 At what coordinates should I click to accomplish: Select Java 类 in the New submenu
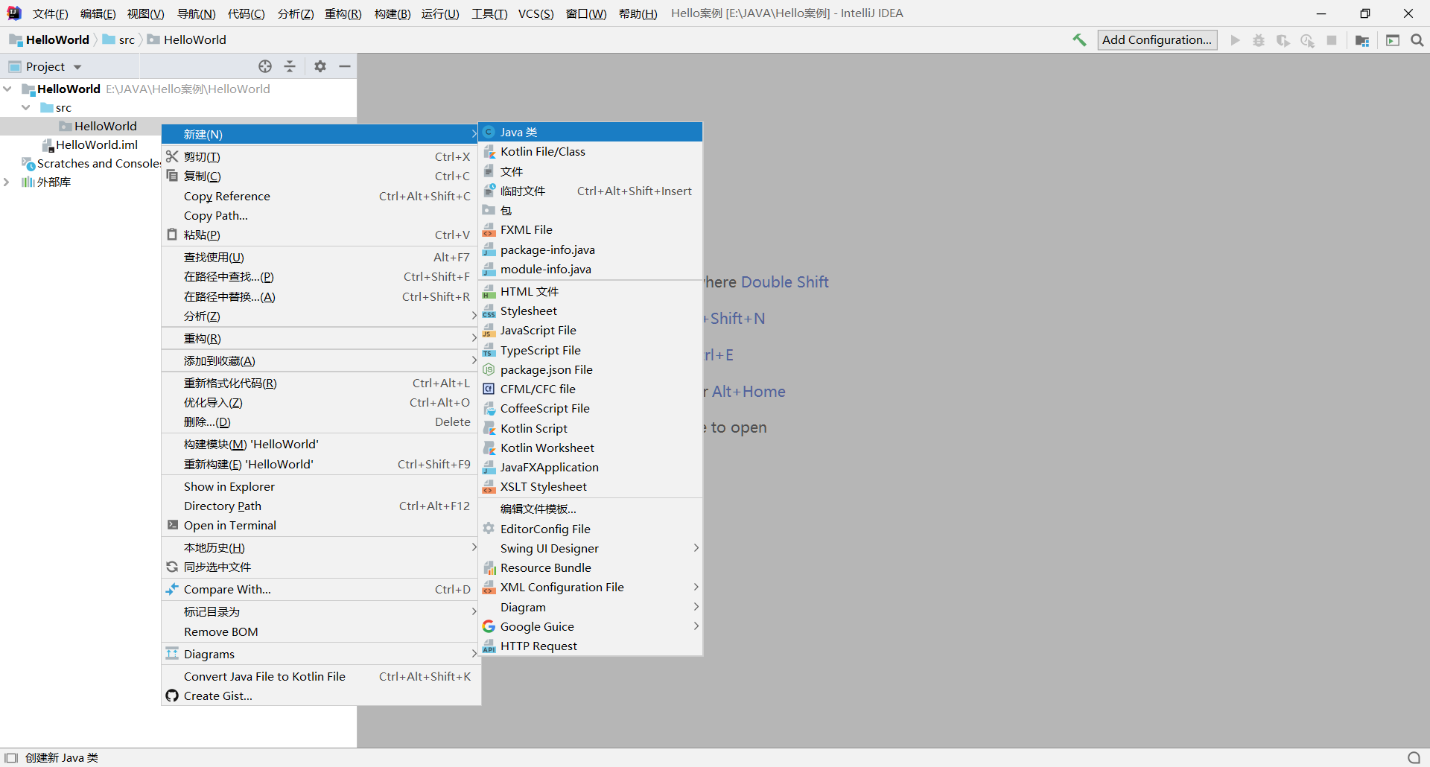pyautogui.click(x=590, y=132)
